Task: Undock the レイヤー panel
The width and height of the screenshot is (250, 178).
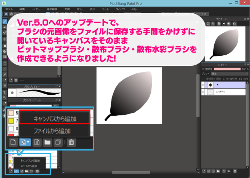Action: point(245,65)
